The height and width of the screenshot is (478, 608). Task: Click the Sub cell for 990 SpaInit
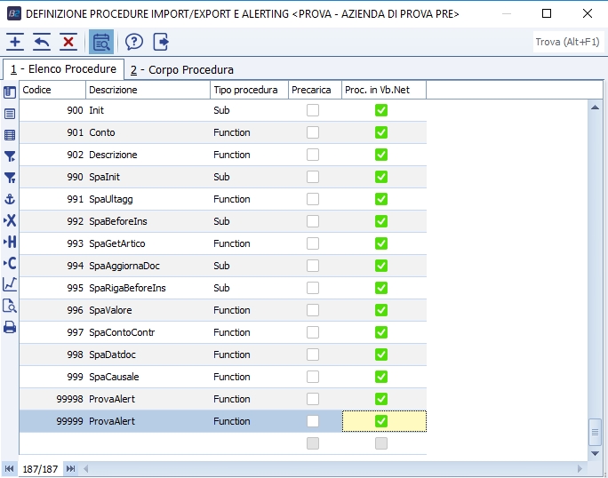click(249, 177)
